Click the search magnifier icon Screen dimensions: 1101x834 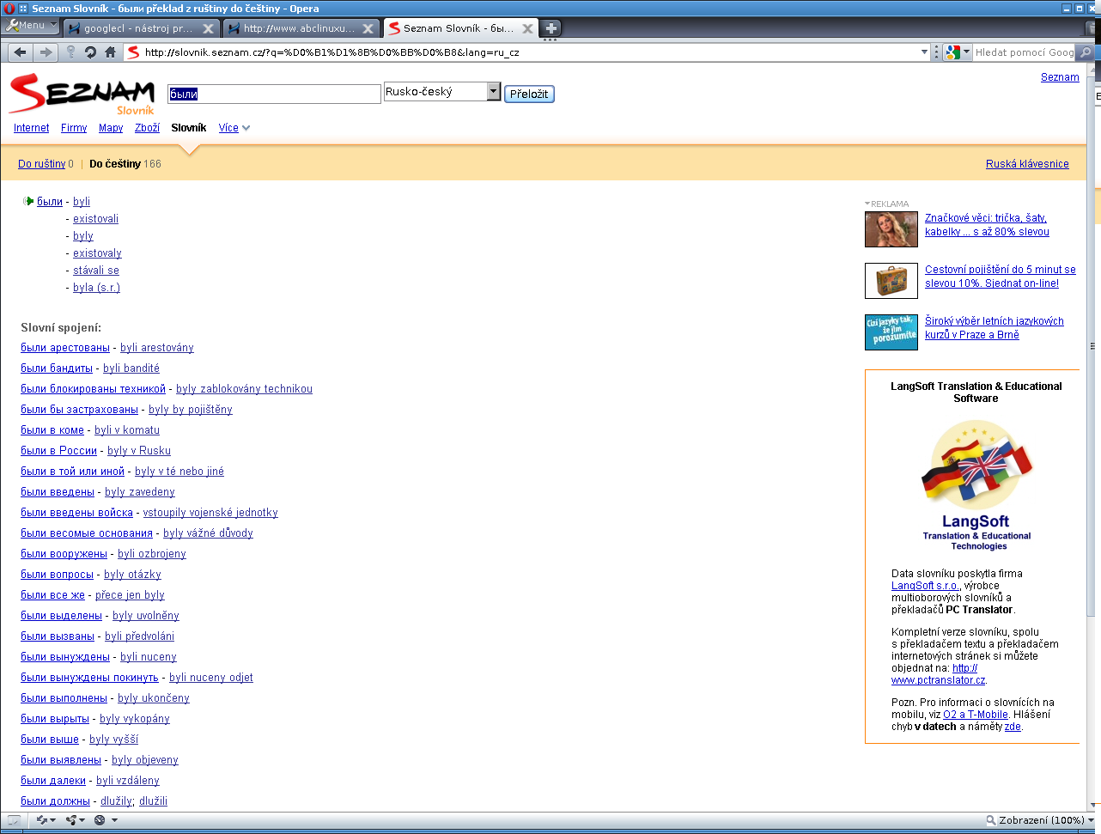pyautogui.click(x=1086, y=52)
